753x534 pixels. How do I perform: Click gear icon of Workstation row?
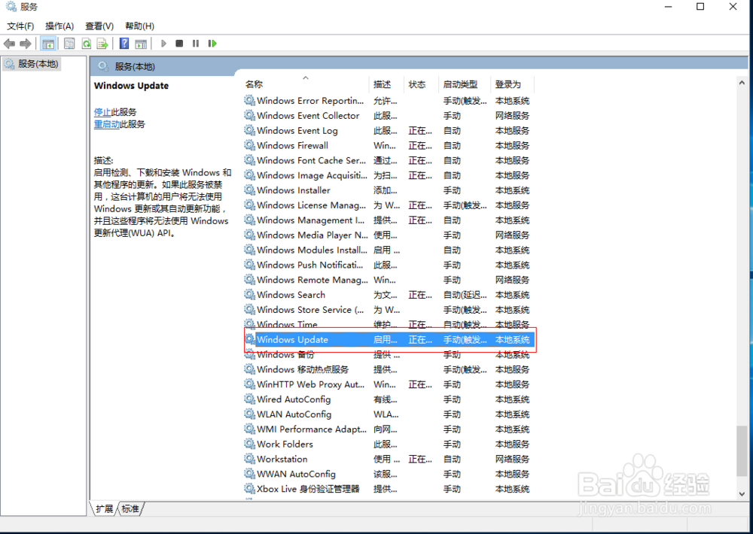pos(250,458)
